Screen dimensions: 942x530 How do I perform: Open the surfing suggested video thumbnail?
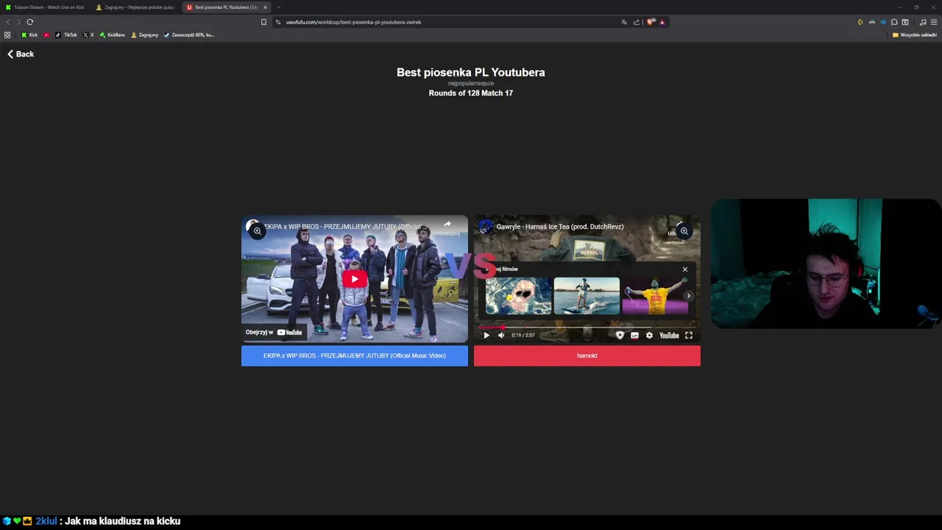[x=587, y=296]
